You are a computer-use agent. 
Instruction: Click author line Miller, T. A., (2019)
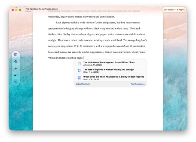coord(91,72)
